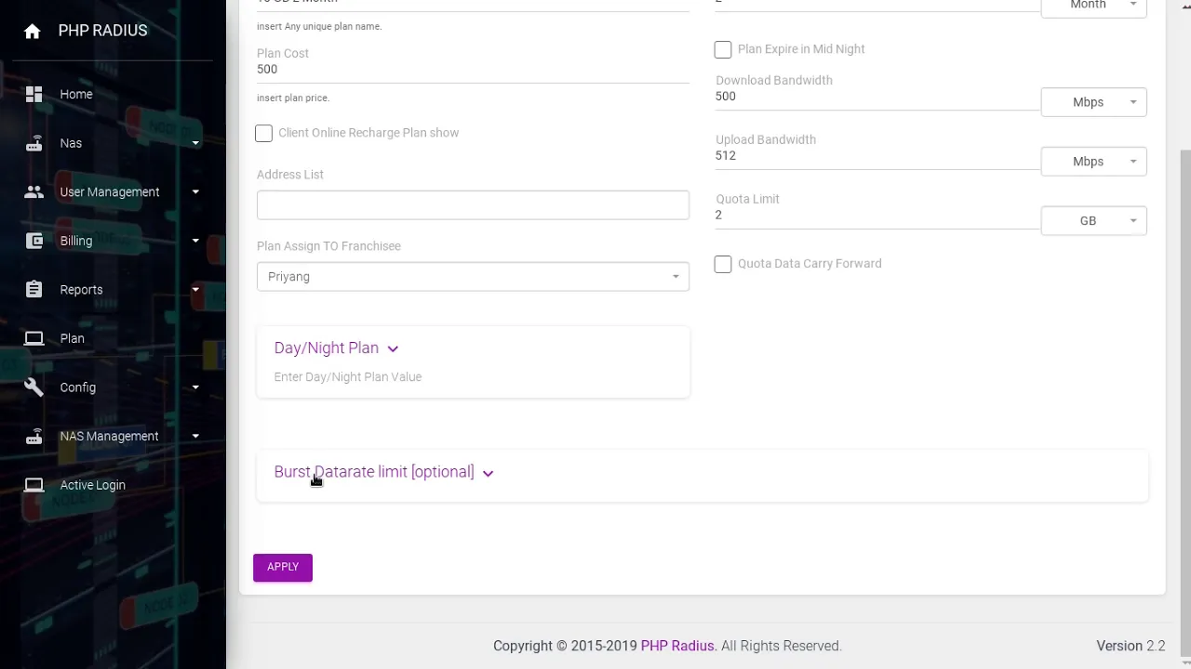Open the Billing menu item
This screenshot has height=669, width=1191.
click(x=76, y=241)
